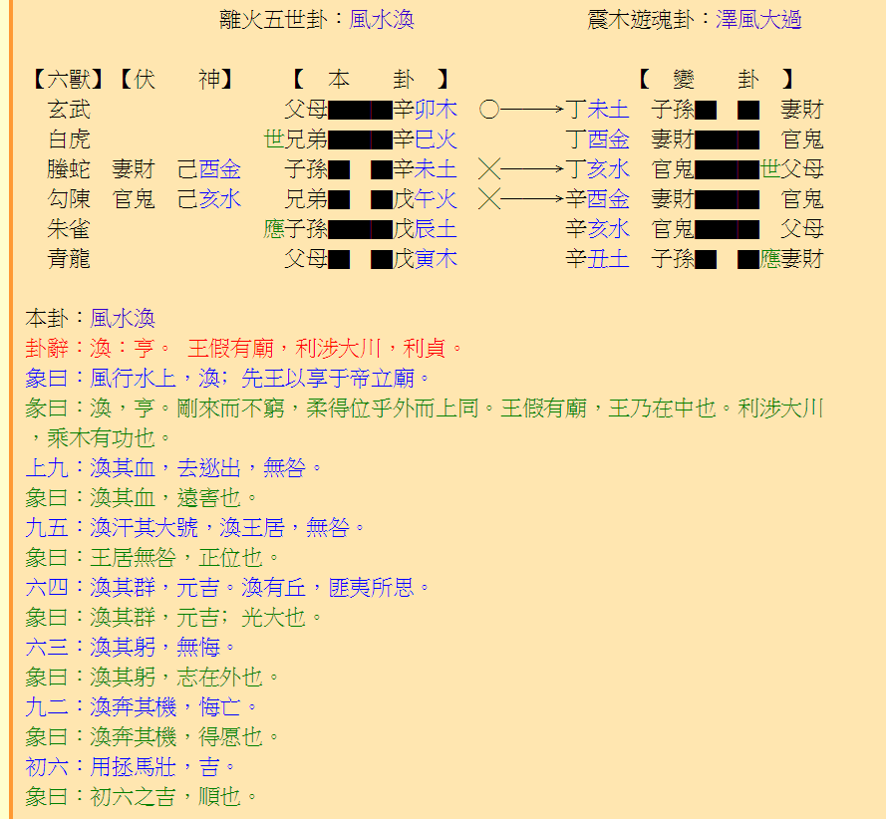Select the 【變卦】 section header

(x=716, y=79)
